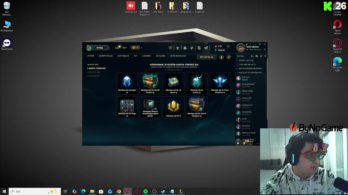
Task: Choose the summoner icon gift card
Action: click(x=127, y=107)
